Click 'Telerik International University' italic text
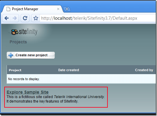157x116 pixels. 79,97
